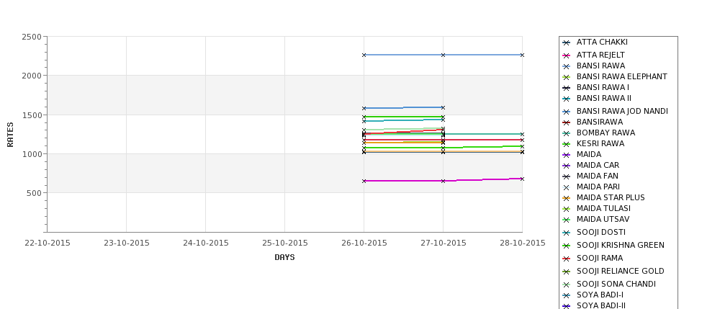Click the BANSI RAWA ELEPHANT legend marker
The image size is (702, 309).
[566, 77]
